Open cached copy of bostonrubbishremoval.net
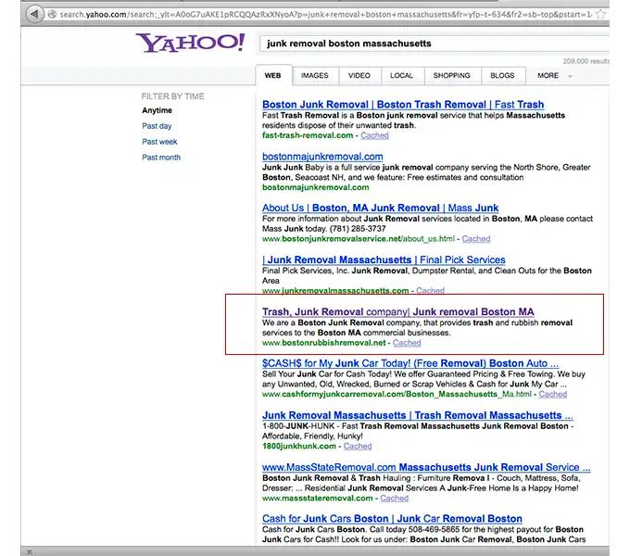 click(407, 343)
